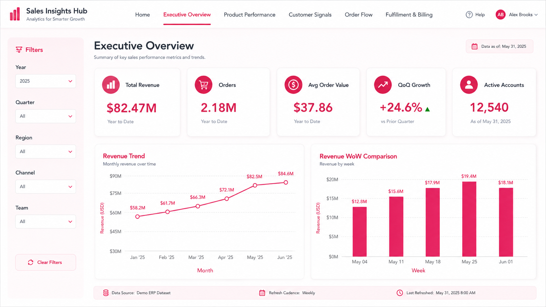Click the Data Source database icon
The height and width of the screenshot is (307, 546).
[x=106, y=293]
